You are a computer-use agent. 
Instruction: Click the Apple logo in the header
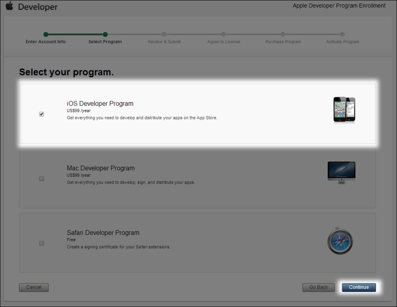tap(10, 6)
